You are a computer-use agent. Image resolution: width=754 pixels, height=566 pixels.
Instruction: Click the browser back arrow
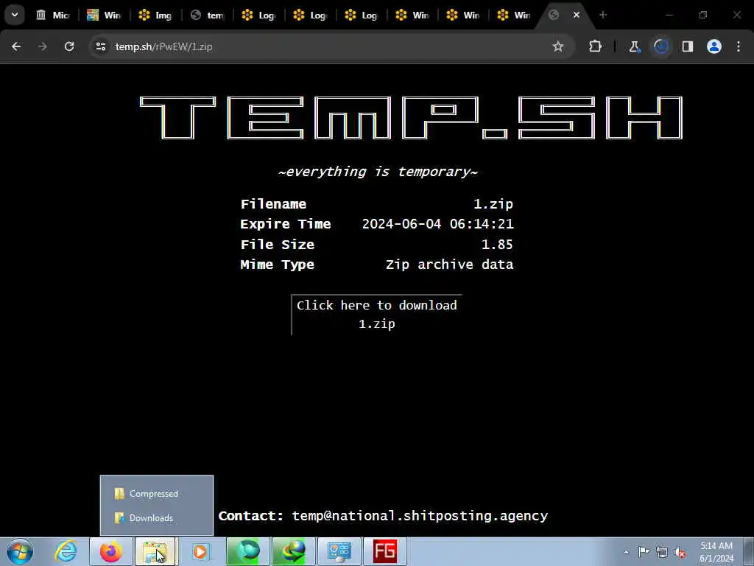[16, 46]
